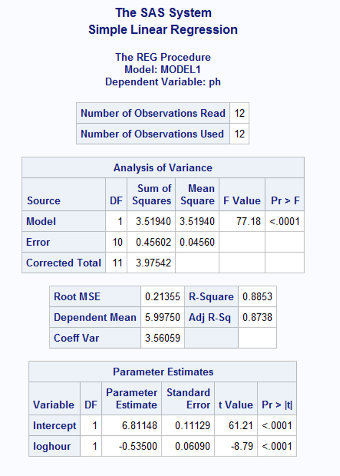The image size is (340, 476).
Task: Click the <.0001 p-value in Intercept row
Action: coord(277,426)
